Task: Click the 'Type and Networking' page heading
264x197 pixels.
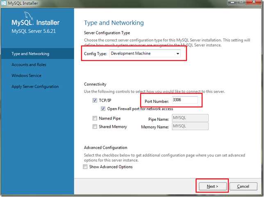Action: point(114,23)
